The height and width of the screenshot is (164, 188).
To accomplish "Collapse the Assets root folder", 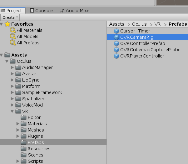I will (x=2, y=55).
